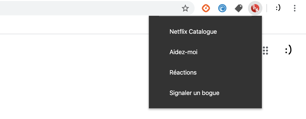Select Netflix Catalogue from the popup menu

click(193, 32)
